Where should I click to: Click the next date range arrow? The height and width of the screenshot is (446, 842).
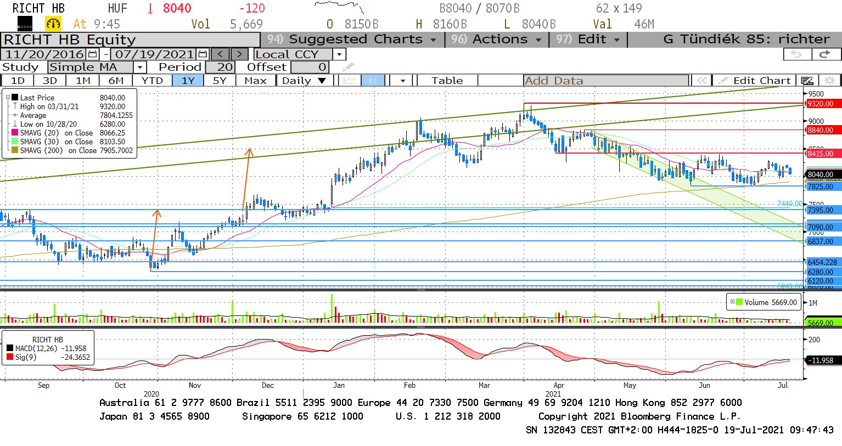(x=239, y=54)
